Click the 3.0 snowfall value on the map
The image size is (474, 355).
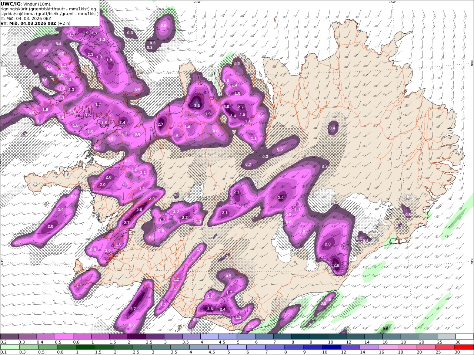pos(226,107)
